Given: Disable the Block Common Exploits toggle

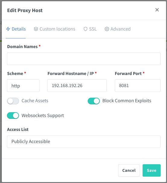Looking at the screenshot, I should pyautogui.click(x=94, y=101).
